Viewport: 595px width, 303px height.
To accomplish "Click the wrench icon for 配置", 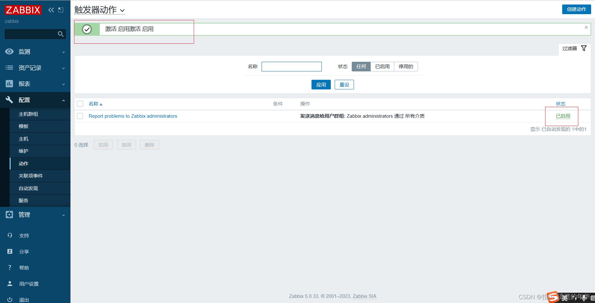I will 9,100.
